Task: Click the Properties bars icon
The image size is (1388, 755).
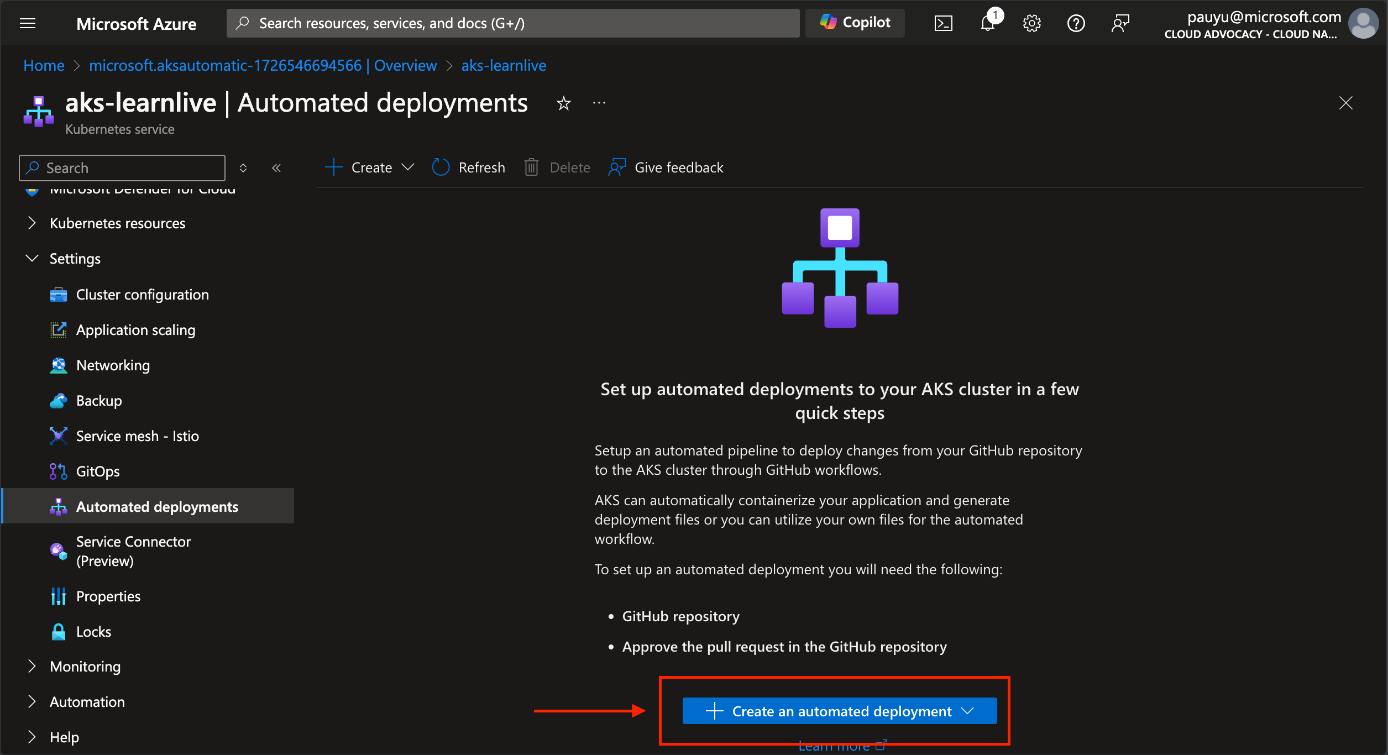Action: pyautogui.click(x=58, y=596)
